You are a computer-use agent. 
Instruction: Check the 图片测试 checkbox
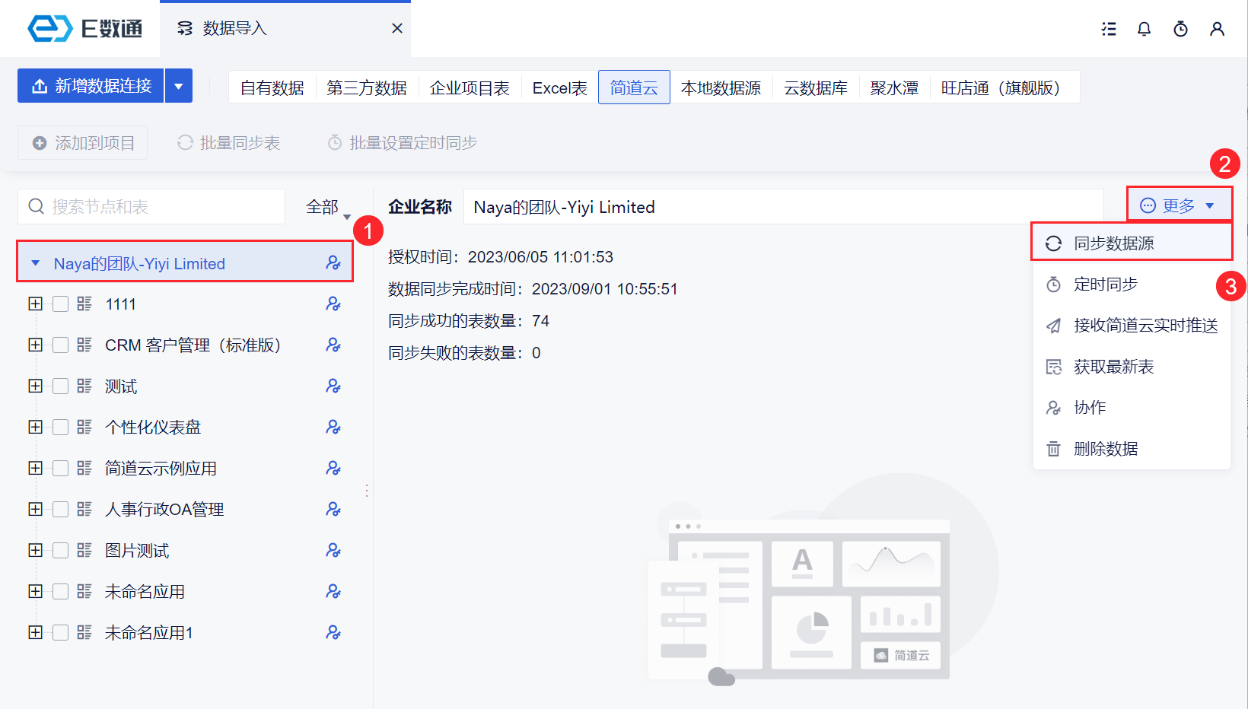point(61,551)
